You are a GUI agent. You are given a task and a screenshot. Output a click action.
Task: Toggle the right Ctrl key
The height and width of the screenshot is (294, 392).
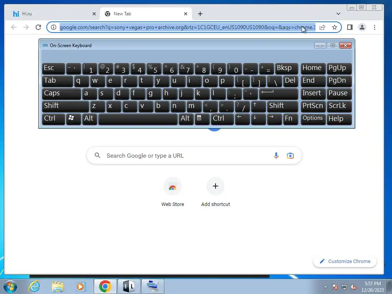pos(222,119)
